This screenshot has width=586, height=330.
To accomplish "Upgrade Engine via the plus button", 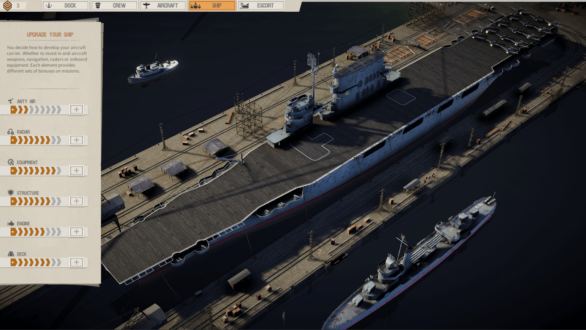I will pyautogui.click(x=77, y=232).
